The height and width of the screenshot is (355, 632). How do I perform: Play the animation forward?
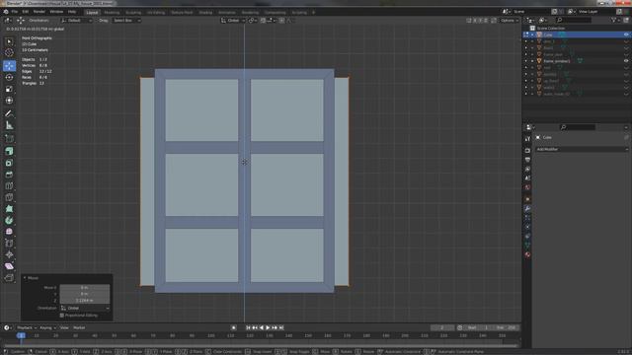[x=268, y=327]
